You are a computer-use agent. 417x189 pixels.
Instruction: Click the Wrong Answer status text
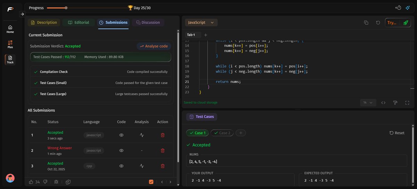coord(60,148)
